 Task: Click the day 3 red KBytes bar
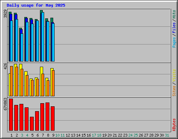[x=21, y=117]
